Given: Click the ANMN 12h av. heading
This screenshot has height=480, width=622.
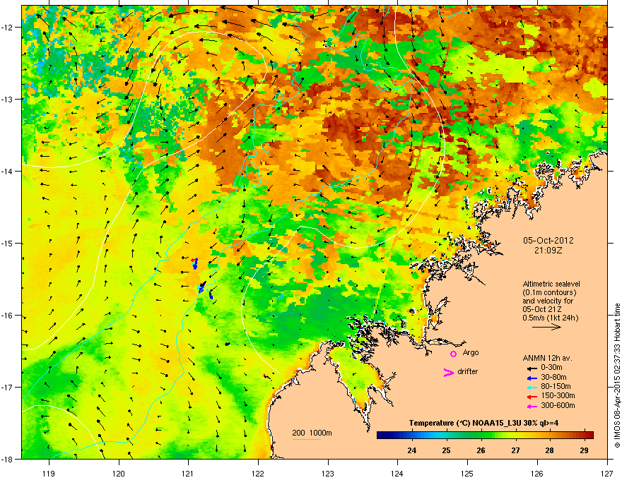Looking at the screenshot, I should (x=547, y=359).
